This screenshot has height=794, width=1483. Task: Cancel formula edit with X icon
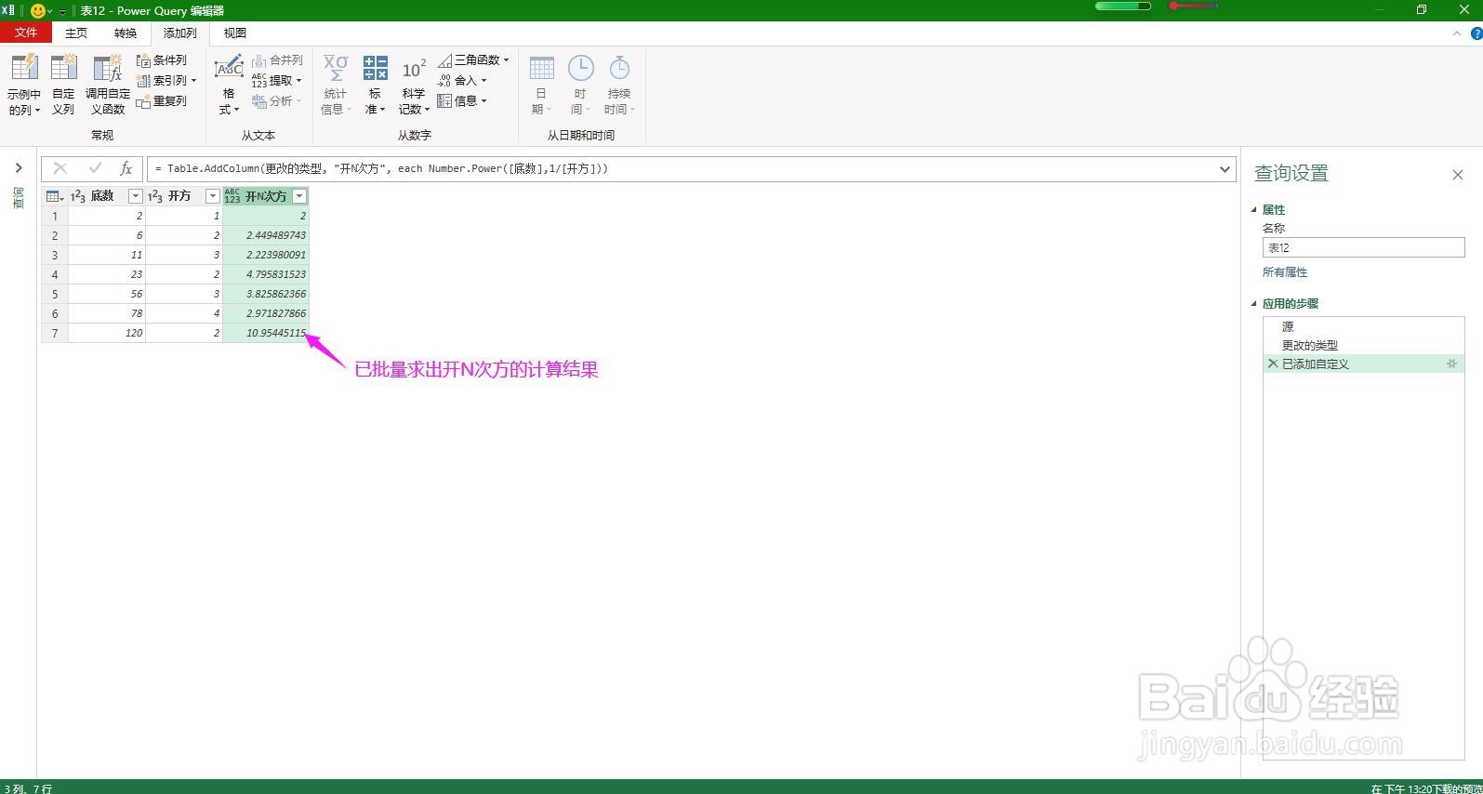[60, 168]
